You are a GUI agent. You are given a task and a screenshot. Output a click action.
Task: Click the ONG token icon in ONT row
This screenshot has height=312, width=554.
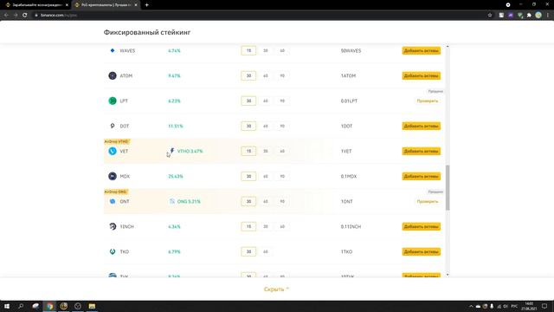pyautogui.click(x=172, y=201)
